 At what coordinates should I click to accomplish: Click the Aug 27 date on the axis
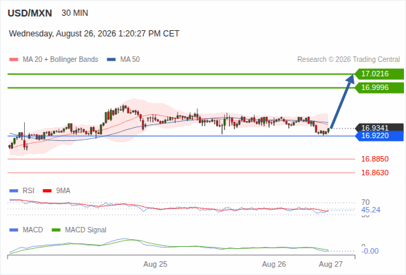[x=331, y=264]
